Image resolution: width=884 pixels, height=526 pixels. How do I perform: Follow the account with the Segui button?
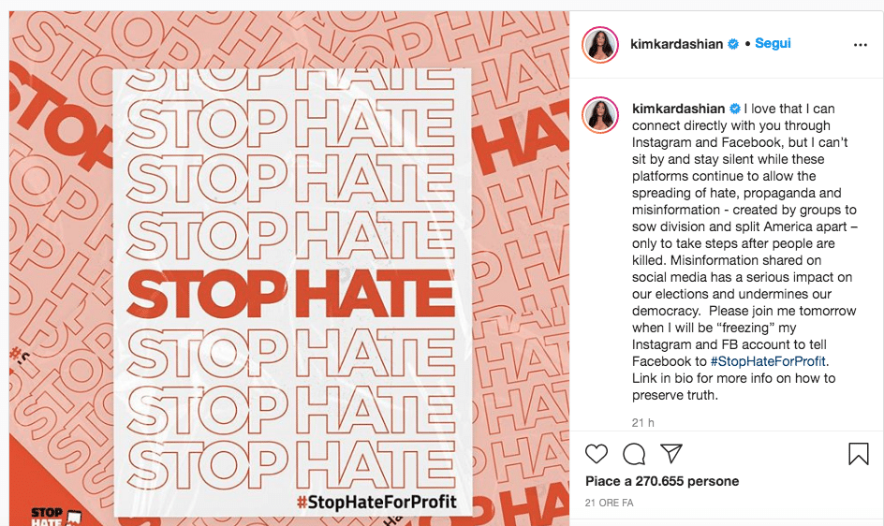click(773, 44)
